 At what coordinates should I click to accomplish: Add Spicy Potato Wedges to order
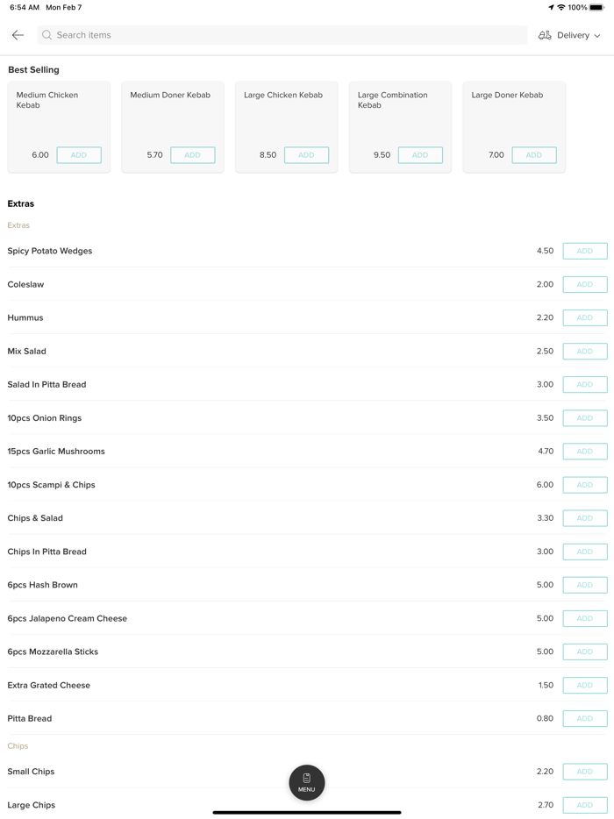[585, 251]
